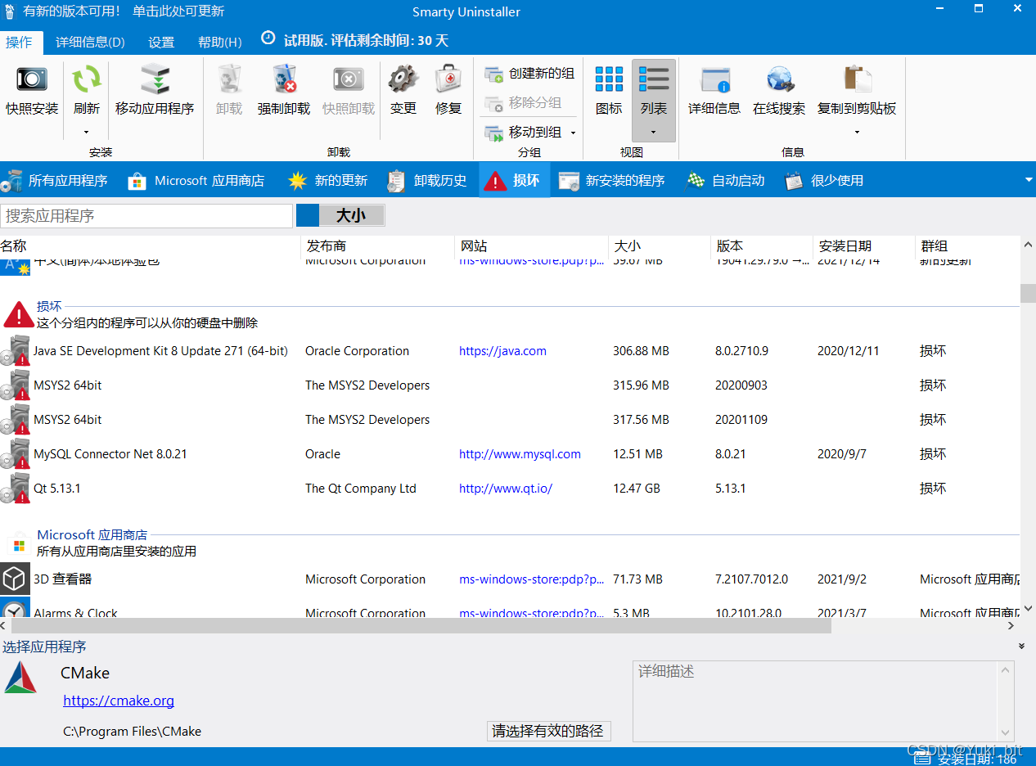
Task: Sort by the 名称 column header
Action: pos(151,246)
